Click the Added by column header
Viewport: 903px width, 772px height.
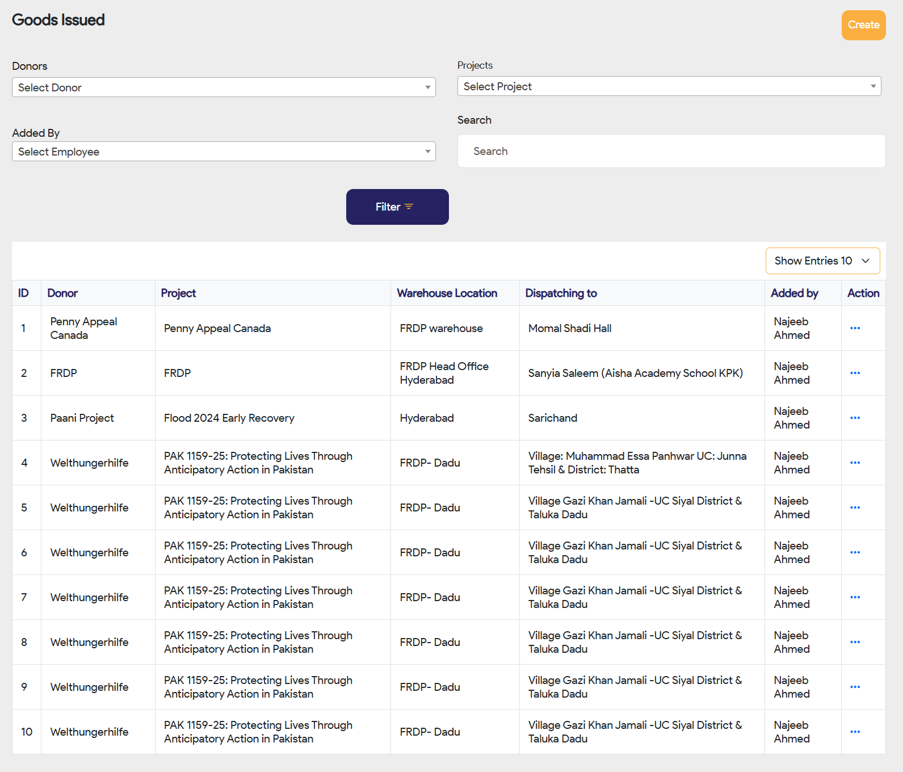pyautogui.click(x=794, y=293)
